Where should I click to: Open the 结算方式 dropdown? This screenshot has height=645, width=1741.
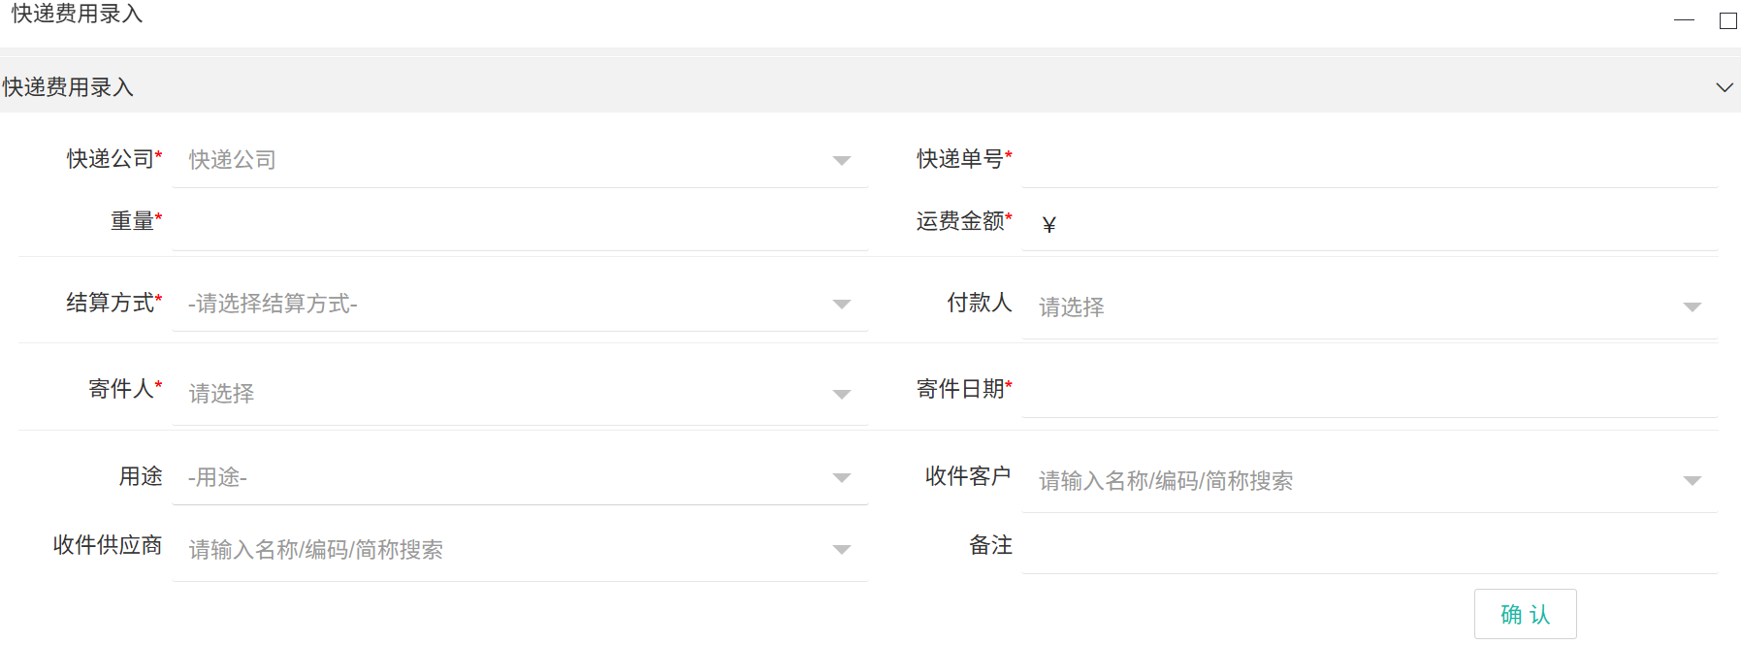click(519, 305)
